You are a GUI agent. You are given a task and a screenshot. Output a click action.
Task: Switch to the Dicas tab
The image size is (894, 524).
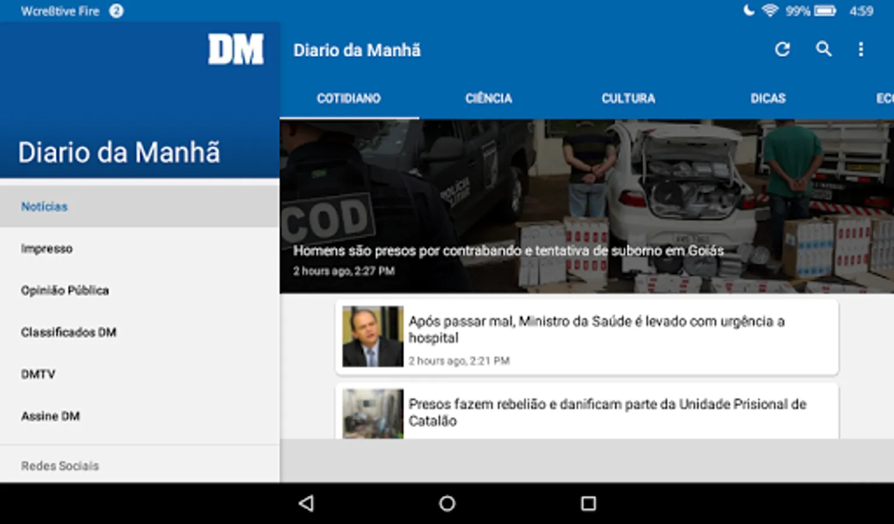point(768,98)
